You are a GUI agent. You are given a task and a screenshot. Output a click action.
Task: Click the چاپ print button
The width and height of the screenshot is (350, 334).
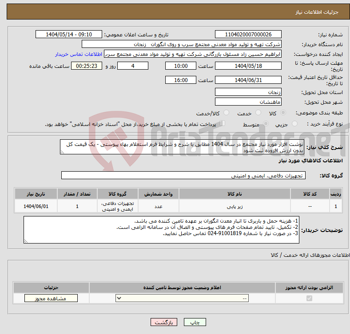tap(195, 322)
